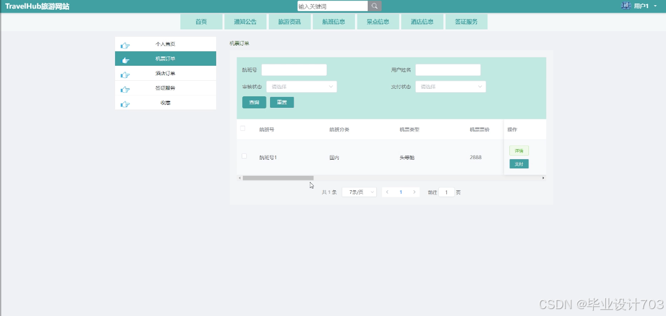Click hand icon beside 酒店订单
The height and width of the screenshot is (316, 666).
tap(125, 75)
